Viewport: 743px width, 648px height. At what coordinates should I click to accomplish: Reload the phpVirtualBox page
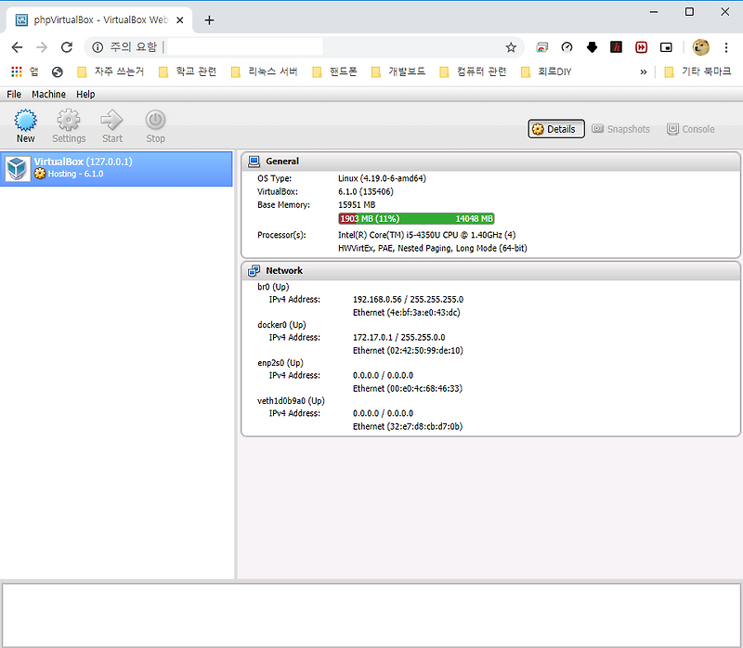tap(67, 47)
